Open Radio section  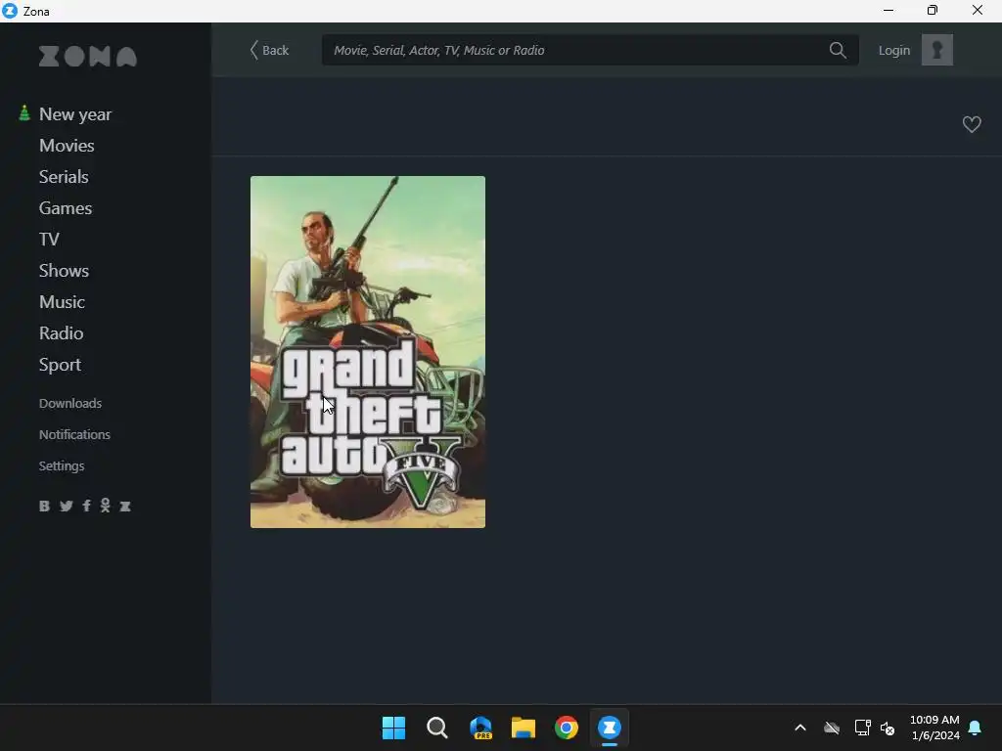[x=62, y=333]
